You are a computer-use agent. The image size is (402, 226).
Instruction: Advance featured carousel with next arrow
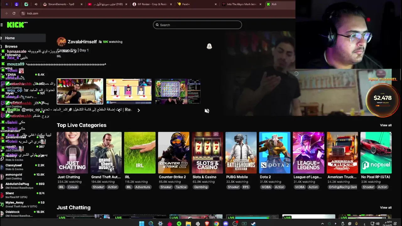(139, 110)
